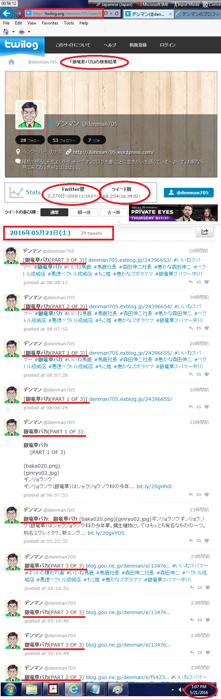Open the home breadcrumb icon next to @denman705
Image resolution: width=221 pixels, height=699 pixels.
click(12, 62)
